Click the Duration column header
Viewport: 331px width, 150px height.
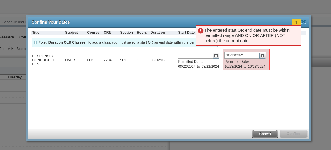(157, 33)
